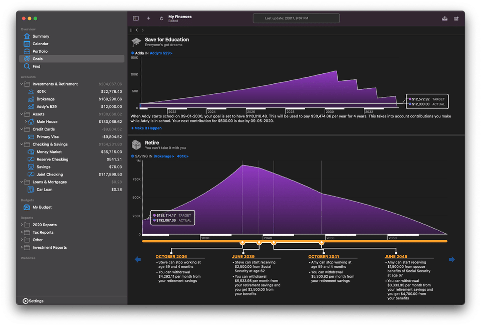The width and height of the screenshot is (481, 326).
Task: Click the share export icon at top right
Action: point(456,19)
